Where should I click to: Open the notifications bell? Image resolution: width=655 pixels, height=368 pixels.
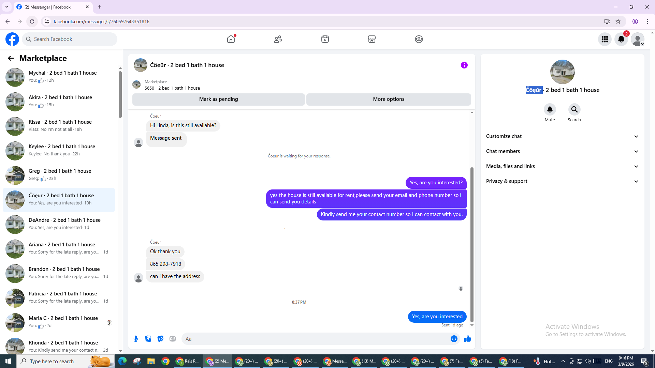tap(621, 39)
